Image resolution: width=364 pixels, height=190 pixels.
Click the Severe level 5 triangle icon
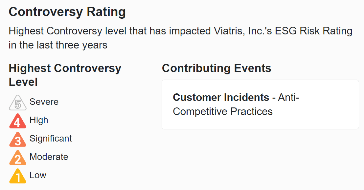(18, 103)
